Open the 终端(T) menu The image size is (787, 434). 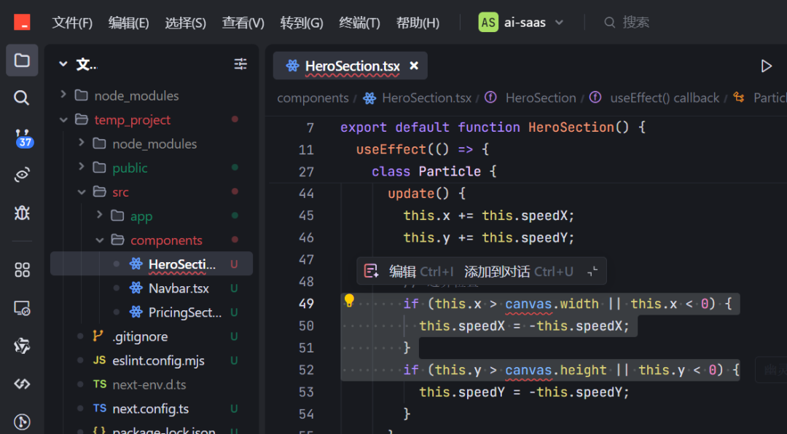pyautogui.click(x=359, y=23)
